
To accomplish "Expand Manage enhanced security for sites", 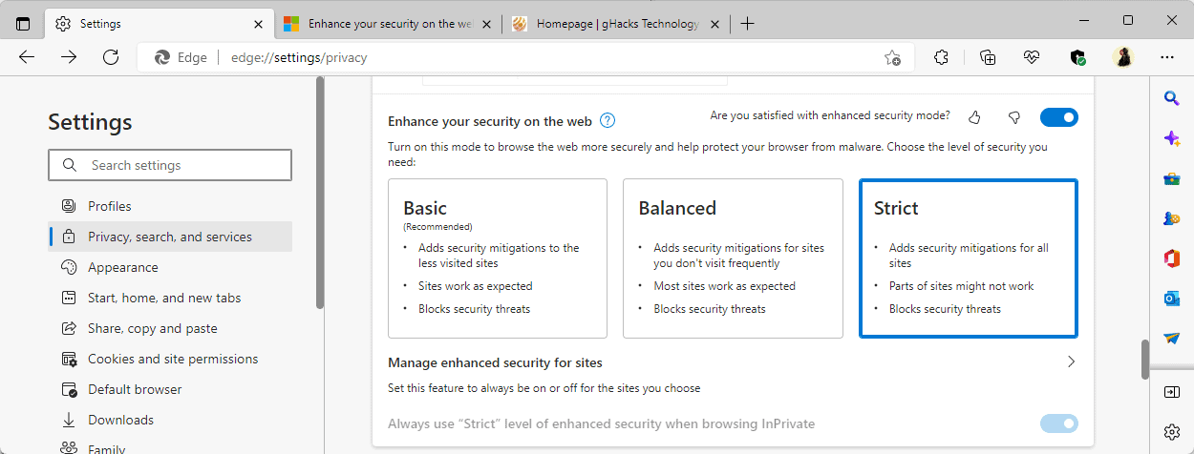I will pos(1071,362).
